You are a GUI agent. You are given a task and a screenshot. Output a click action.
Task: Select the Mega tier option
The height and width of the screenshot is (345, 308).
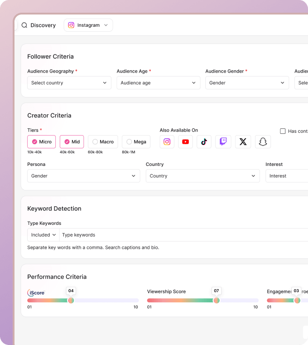coord(136,142)
